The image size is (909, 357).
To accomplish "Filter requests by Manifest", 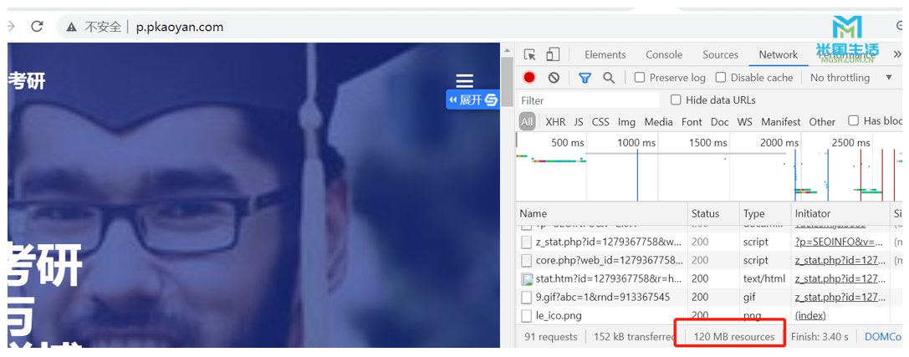I will point(781,122).
